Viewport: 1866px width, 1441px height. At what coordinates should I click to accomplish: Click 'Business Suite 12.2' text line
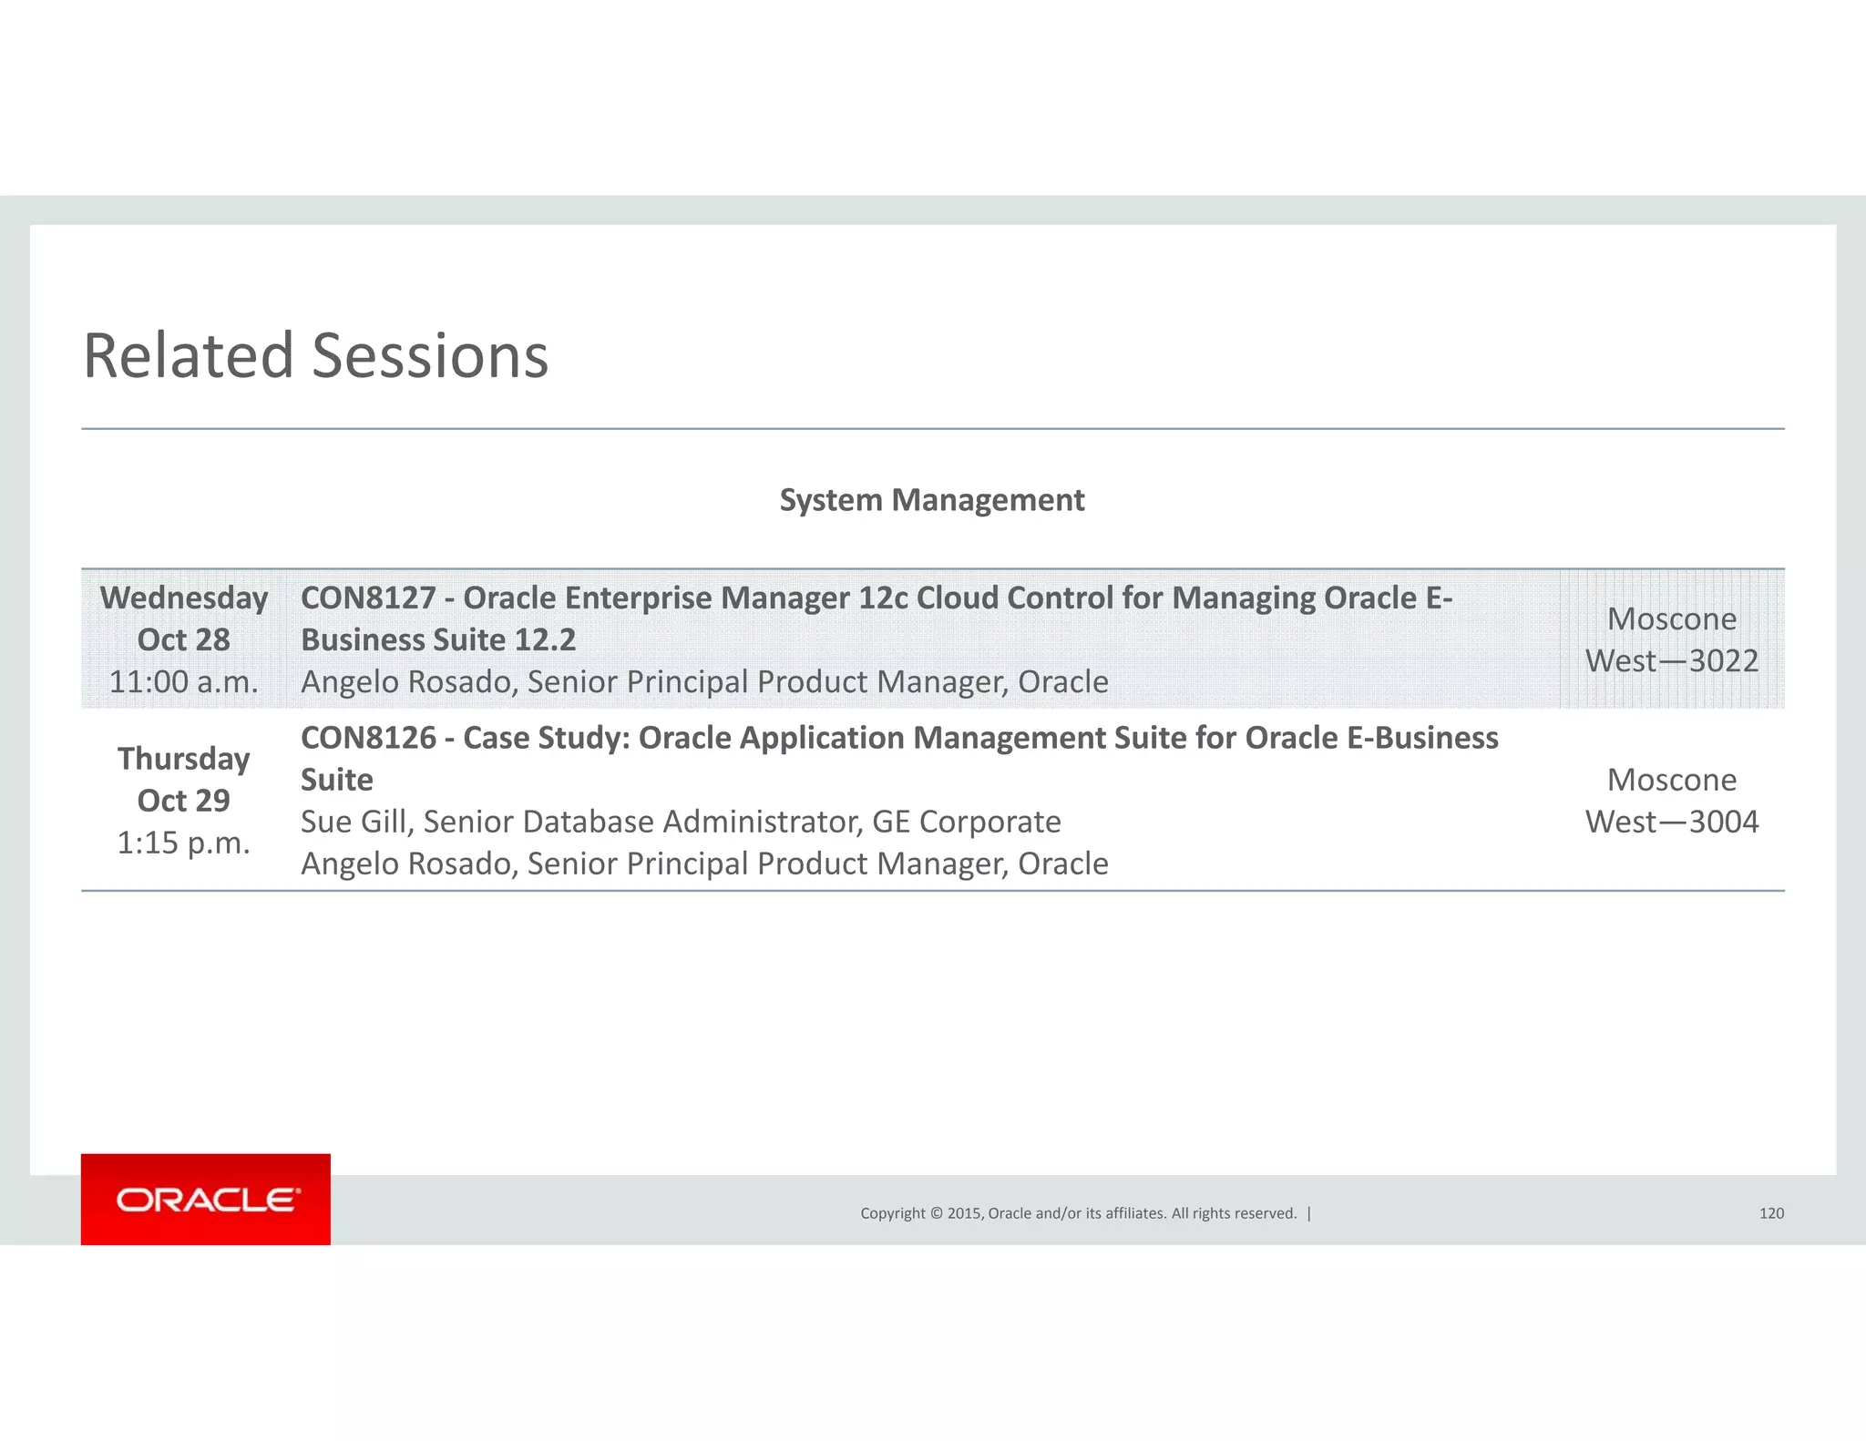[438, 639]
